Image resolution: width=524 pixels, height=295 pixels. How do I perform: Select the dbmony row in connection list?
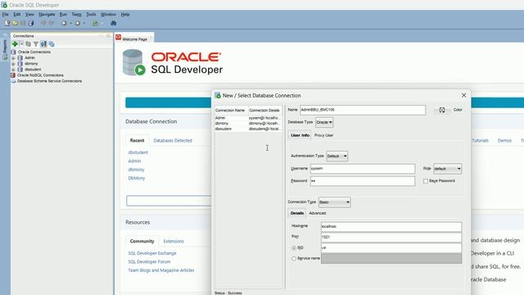point(248,124)
